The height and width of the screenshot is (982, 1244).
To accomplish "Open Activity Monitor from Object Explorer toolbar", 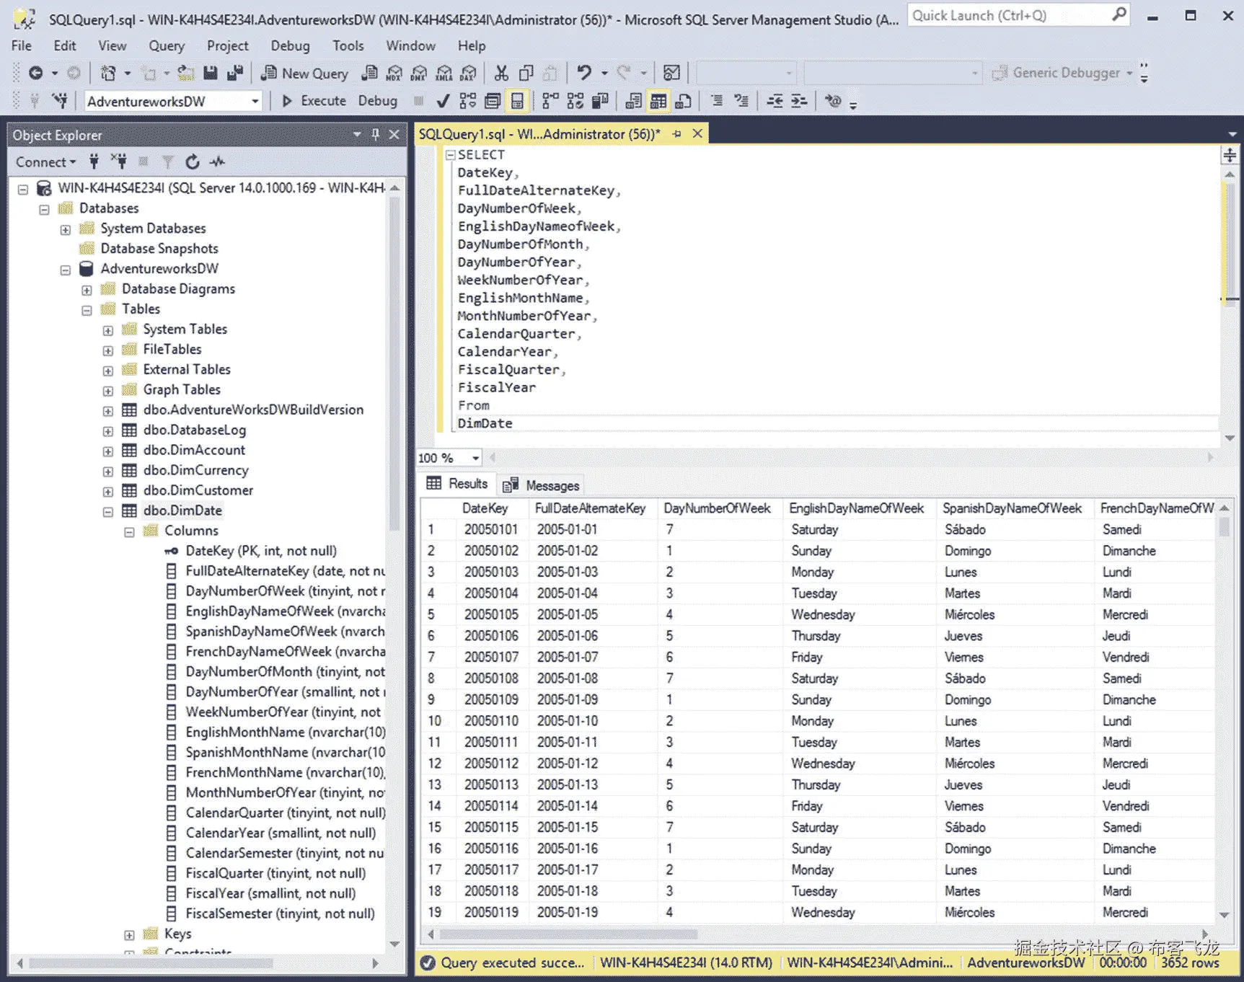I will pyautogui.click(x=216, y=162).
